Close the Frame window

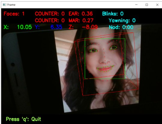click(157, 5)
